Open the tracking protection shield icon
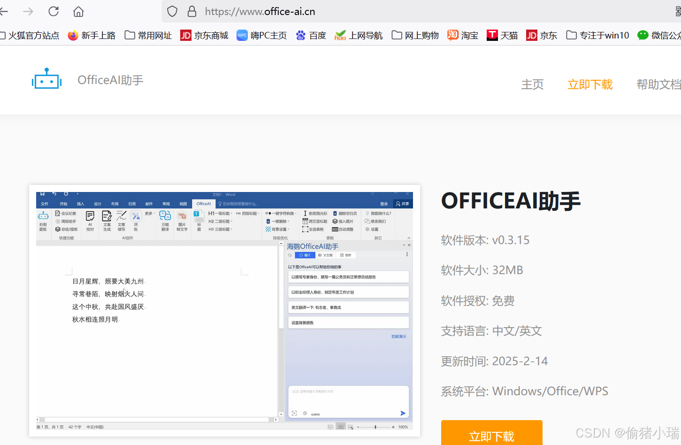The width and height of the screenshot is (681, 445). click(x=172, y=11)
